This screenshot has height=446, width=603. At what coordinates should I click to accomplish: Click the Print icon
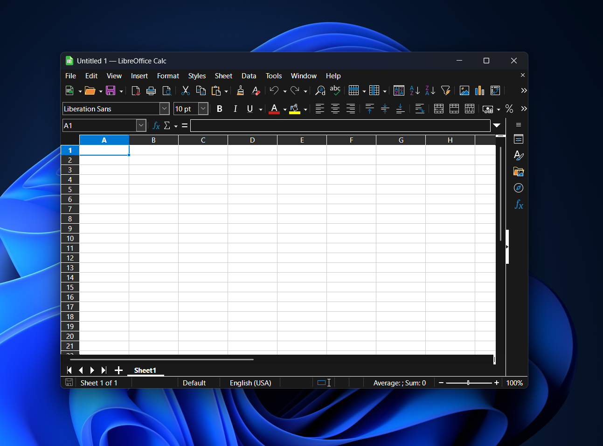151,90
